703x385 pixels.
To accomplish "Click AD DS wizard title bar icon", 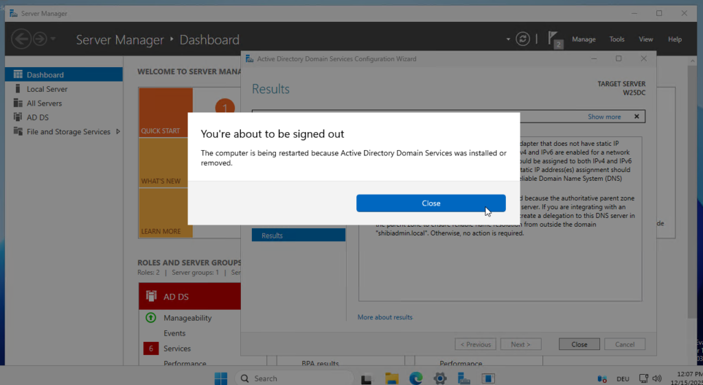I will 249,59.
